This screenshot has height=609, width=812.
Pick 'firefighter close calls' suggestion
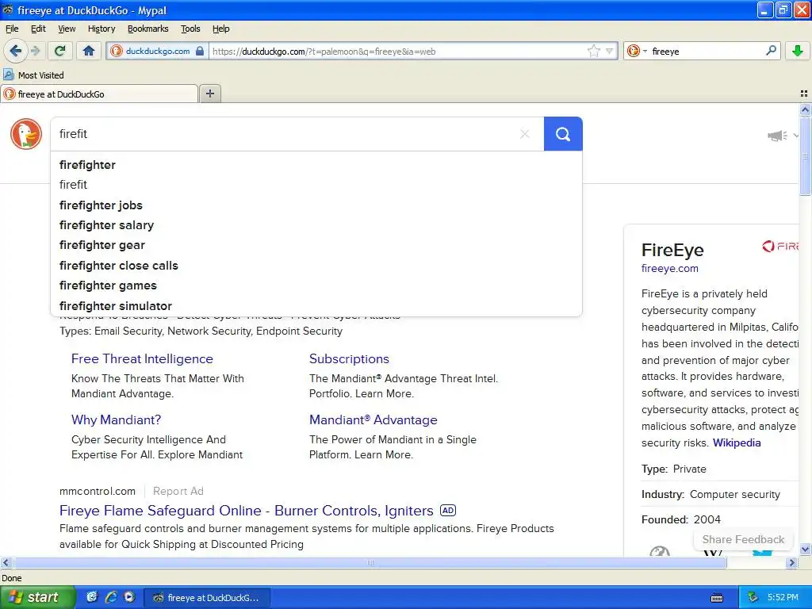316,266
